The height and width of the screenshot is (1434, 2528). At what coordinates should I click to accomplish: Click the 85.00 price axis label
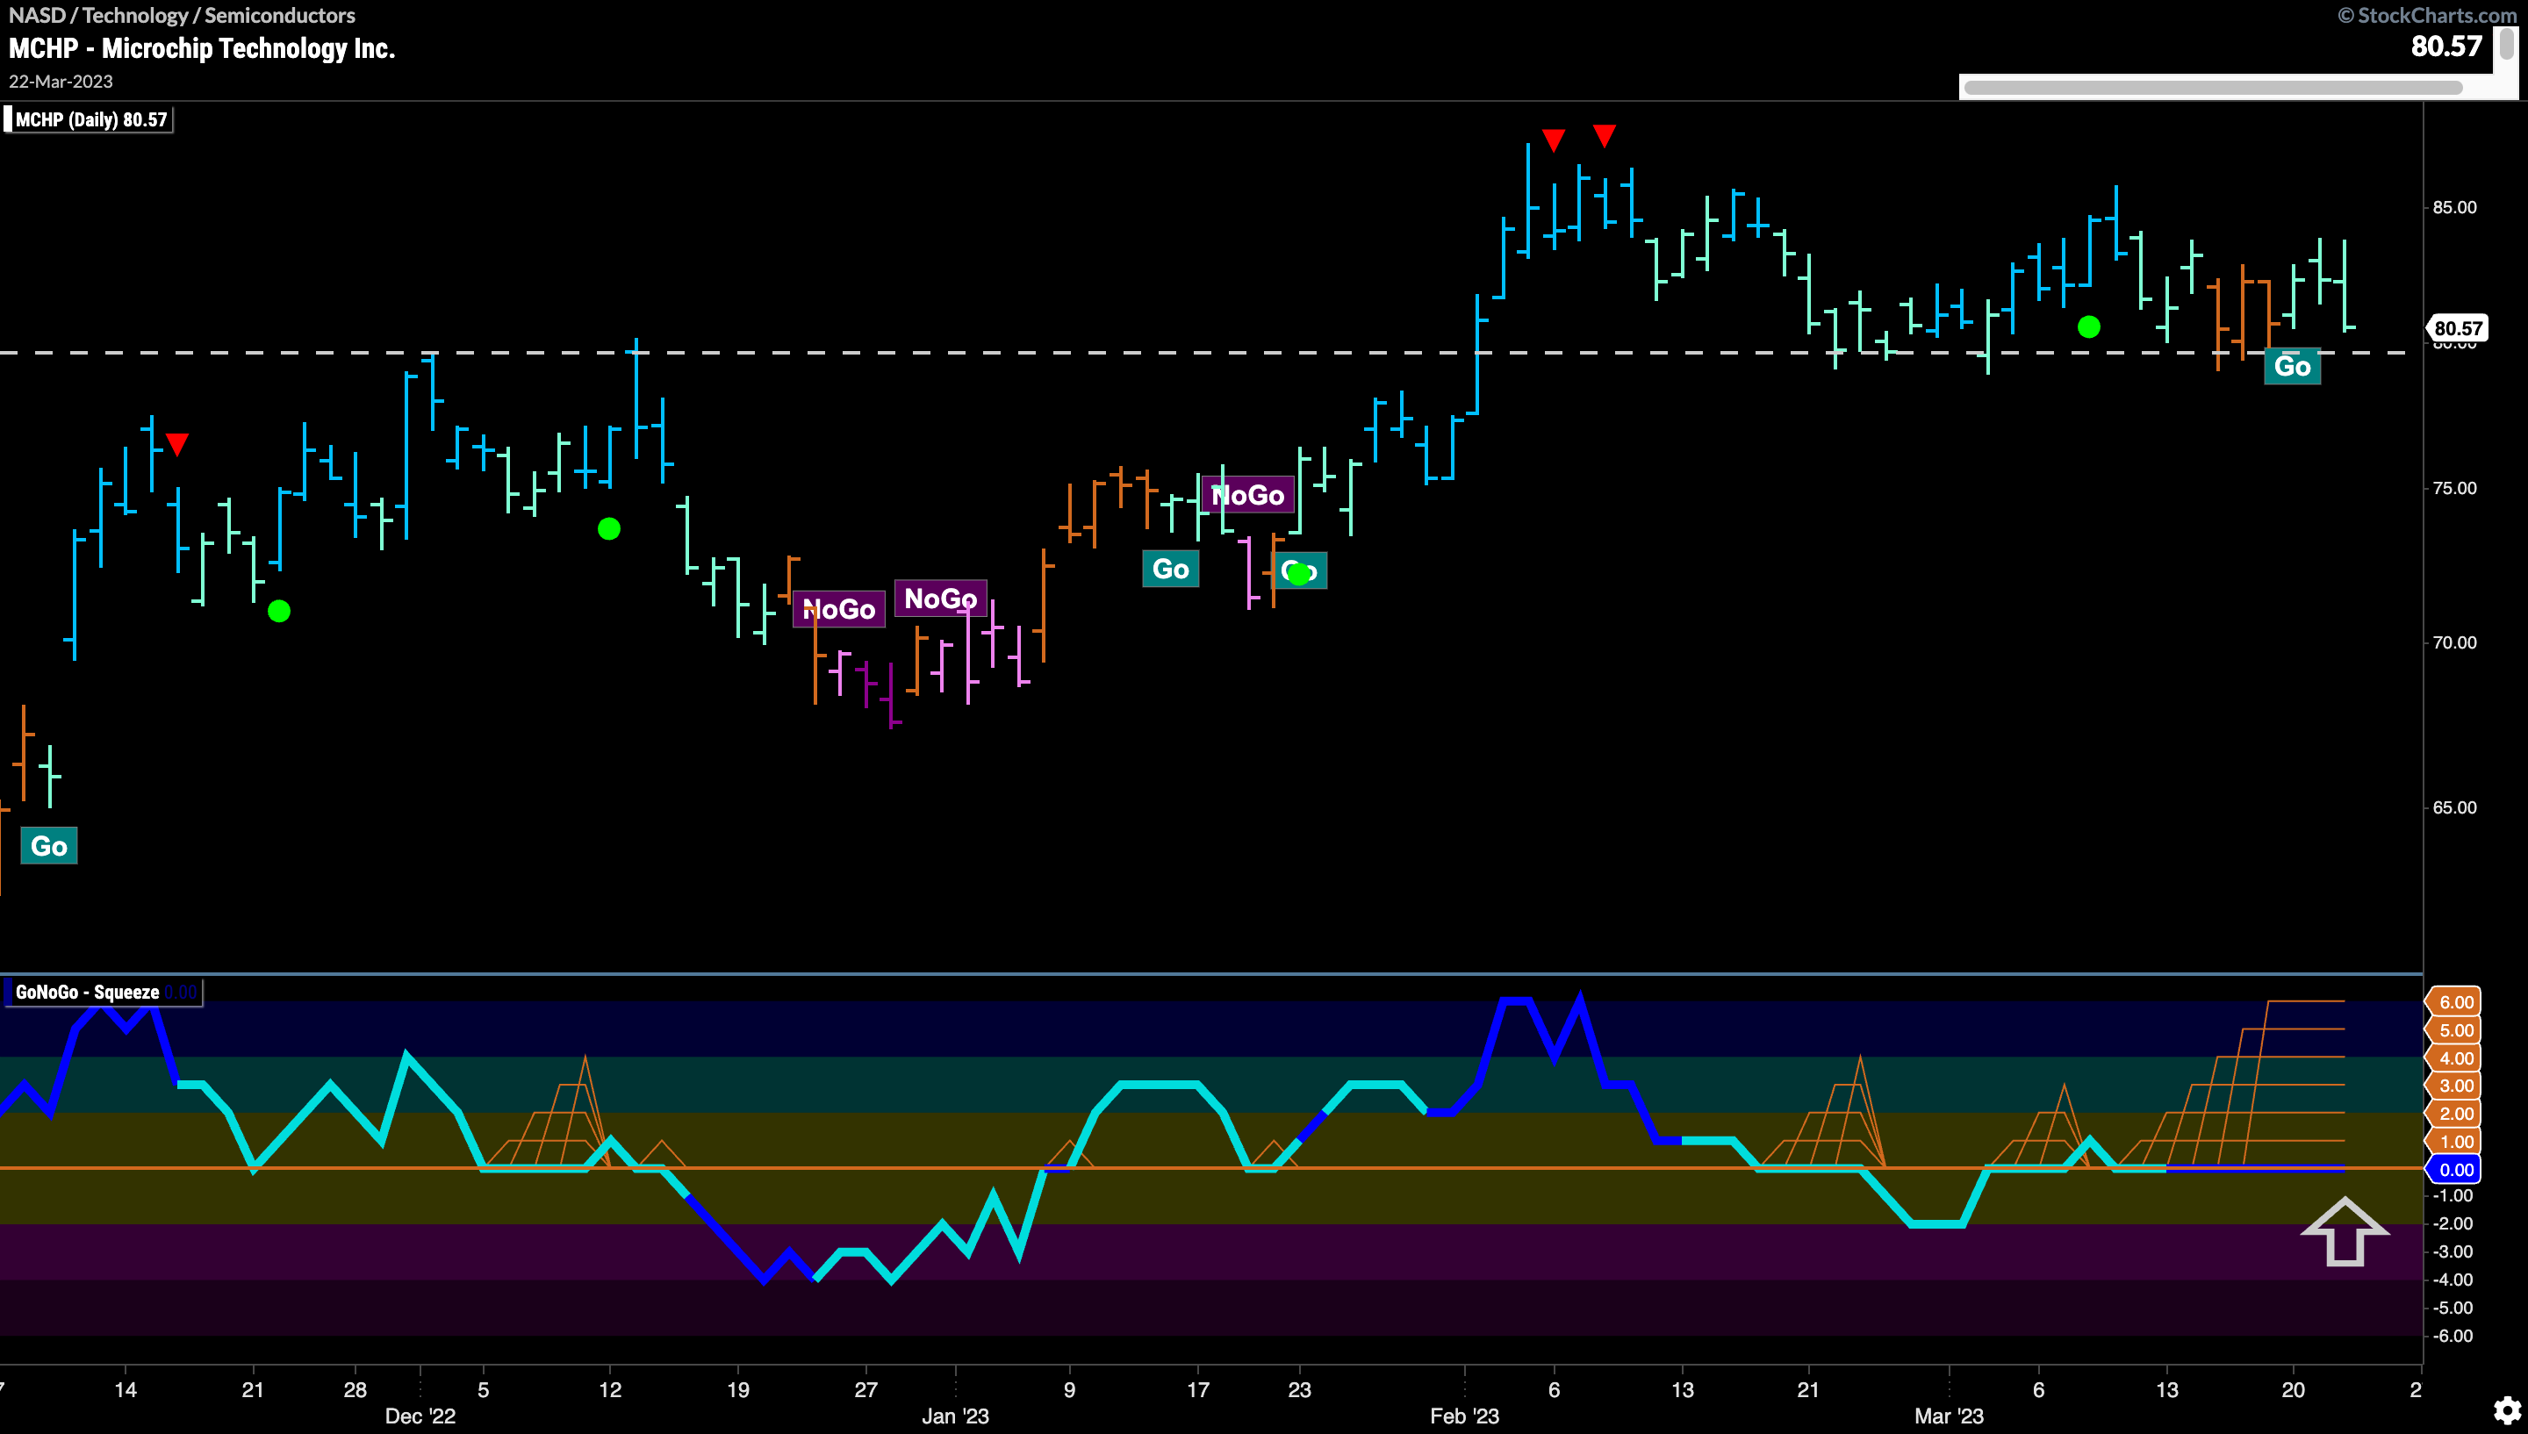coord(2454,208)
